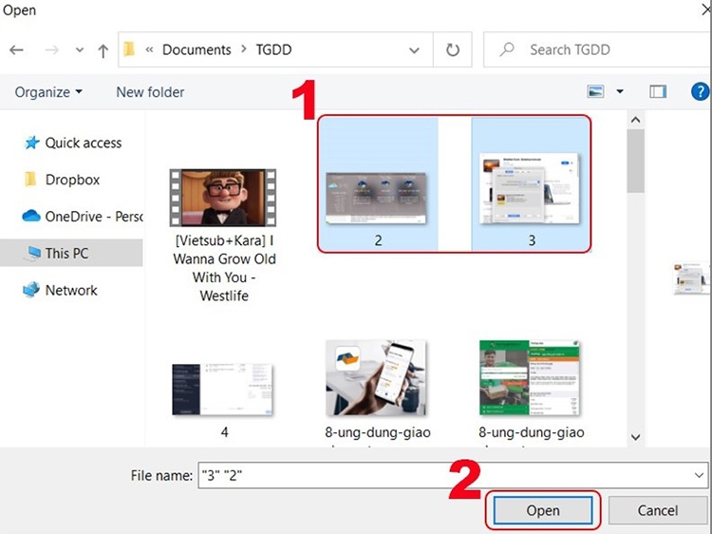Click the forward navigation arrow
The image size is (712, 534).
point(52,49)
